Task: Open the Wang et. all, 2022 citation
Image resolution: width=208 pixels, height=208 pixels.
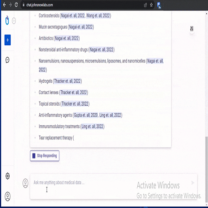Action: click(98, 16)
